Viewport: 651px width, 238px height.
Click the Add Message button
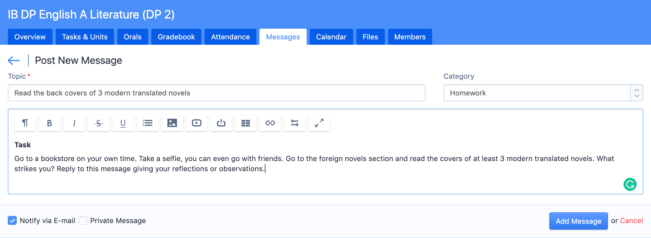(578, 221)
